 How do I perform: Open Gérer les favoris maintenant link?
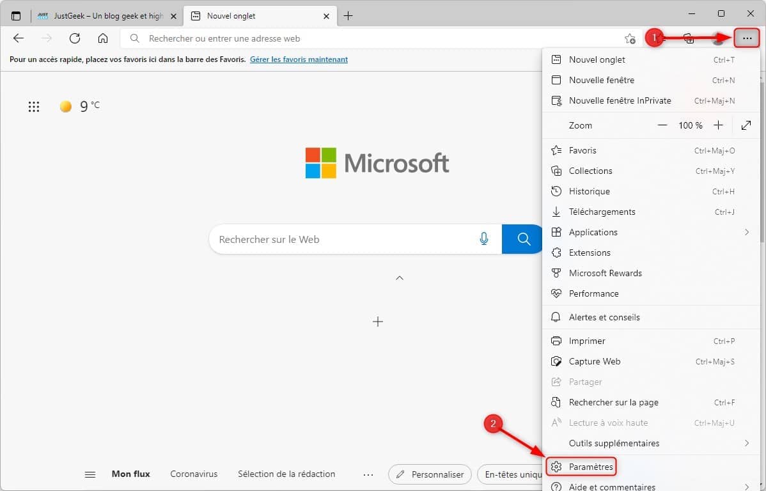(x=299, y=59)
